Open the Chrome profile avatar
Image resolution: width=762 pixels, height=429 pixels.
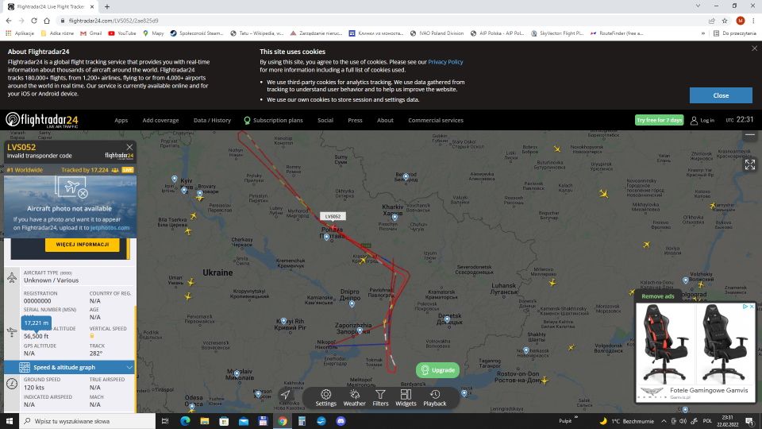tap(740, 21)
